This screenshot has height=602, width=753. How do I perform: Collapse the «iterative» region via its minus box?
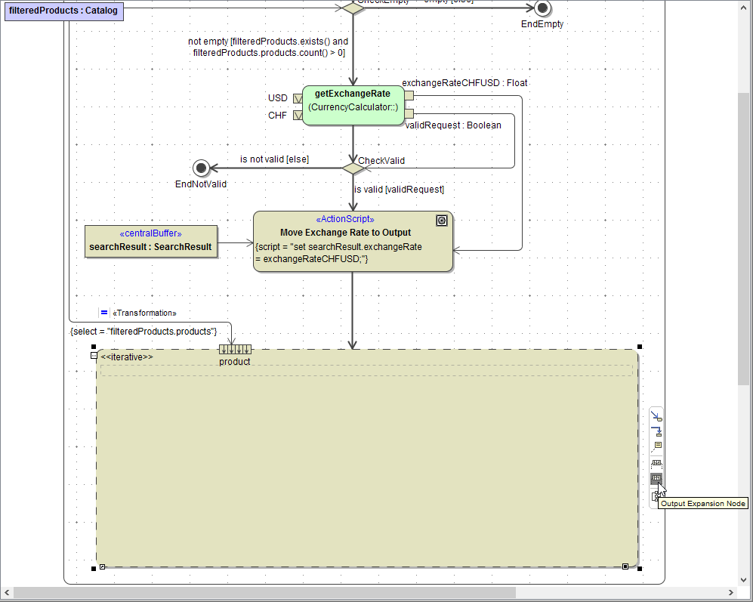(x=94, y=355)
